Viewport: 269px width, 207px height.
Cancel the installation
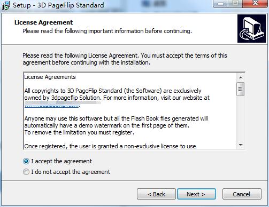click(242, 194)
